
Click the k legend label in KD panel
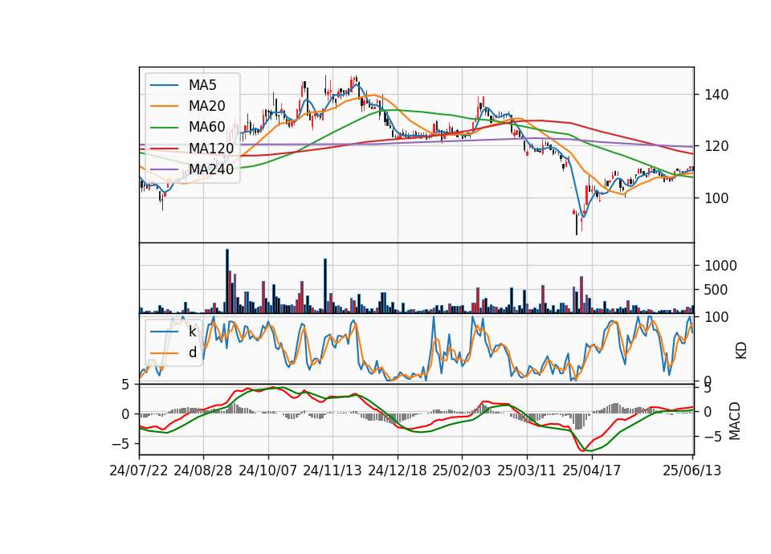pyautogui.click(x=192, y=332)
